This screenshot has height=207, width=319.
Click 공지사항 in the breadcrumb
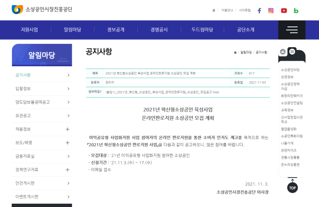(x=261, y=52)
